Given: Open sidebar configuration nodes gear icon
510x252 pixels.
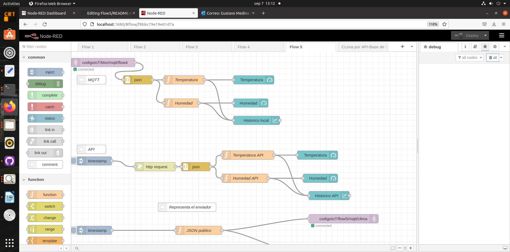Looking at the screenshot, I should click(495, 47).
